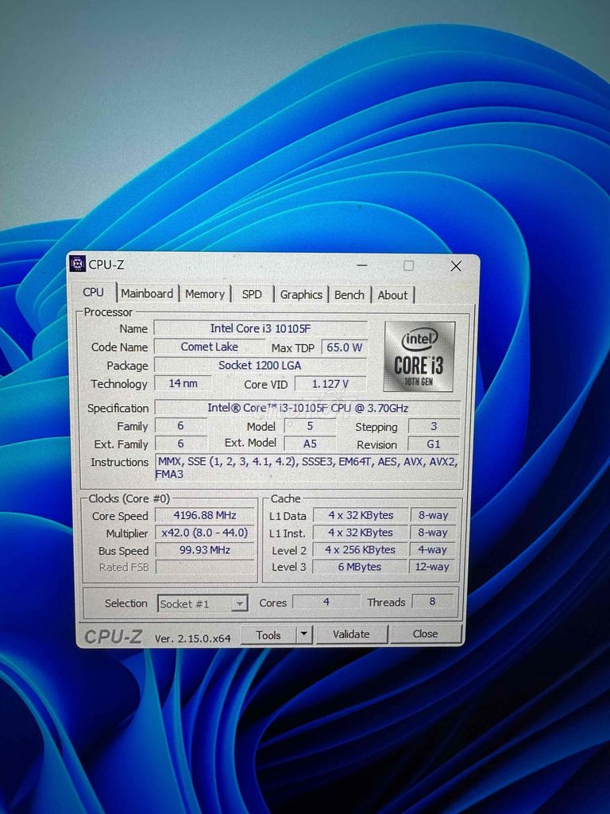Click the Family value 6
The image size is (610, 814).
[x=180, y=426]
